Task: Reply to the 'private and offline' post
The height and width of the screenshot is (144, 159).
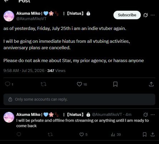Action: coord(19,134)
